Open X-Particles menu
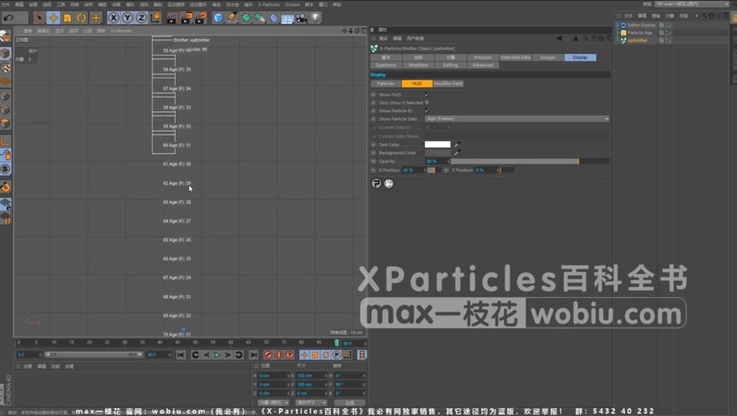 click(x=268, y=4)
